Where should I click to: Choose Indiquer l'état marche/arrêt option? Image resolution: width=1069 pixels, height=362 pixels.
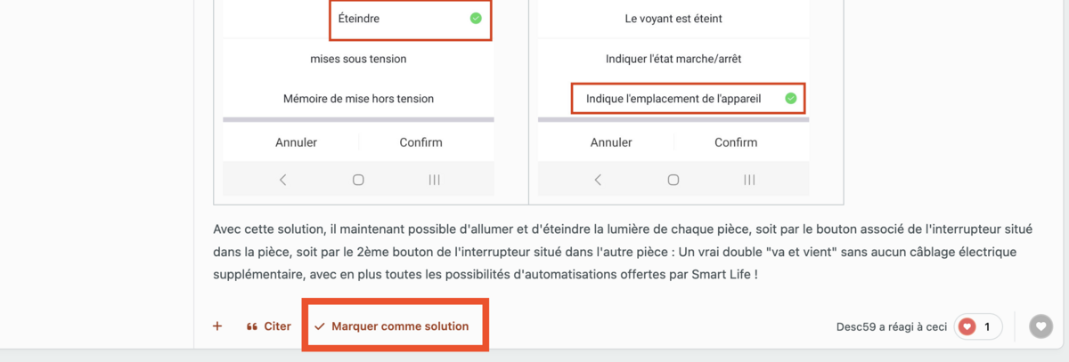673,59
